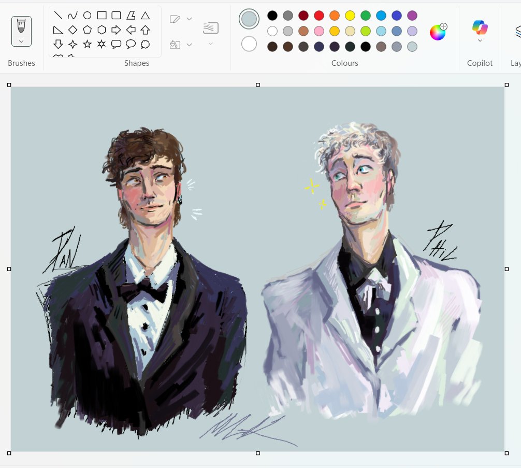Select the Rounded rectangular callout shape

click(117, 44)
